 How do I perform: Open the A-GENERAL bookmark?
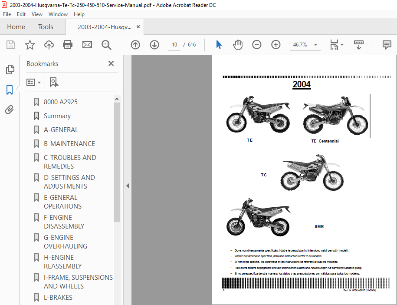61,130
